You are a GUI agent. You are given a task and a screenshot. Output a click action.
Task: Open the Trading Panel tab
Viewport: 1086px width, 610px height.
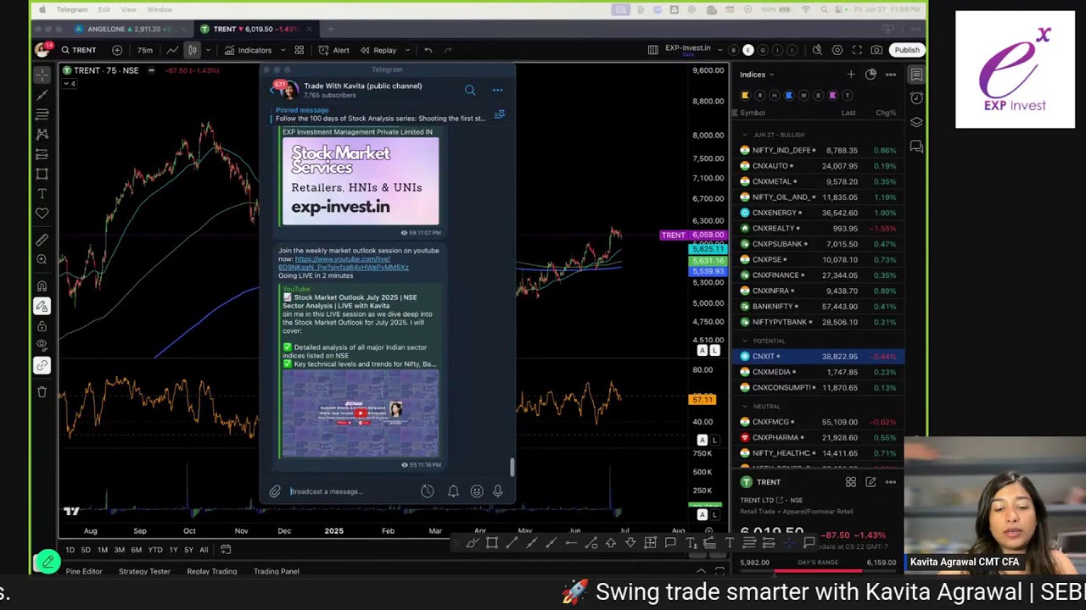pos(277,571)
